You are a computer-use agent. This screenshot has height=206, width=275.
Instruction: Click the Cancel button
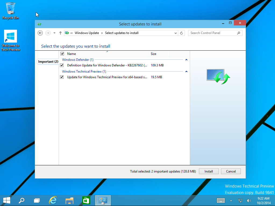pyautogui.click(x=231, y=171)
